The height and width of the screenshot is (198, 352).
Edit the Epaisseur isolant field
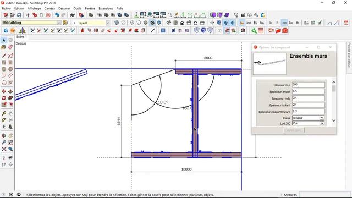309,105
